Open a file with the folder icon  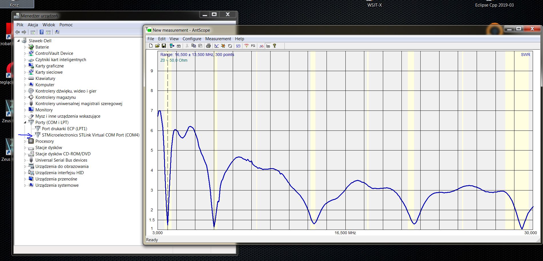[157, 46]
